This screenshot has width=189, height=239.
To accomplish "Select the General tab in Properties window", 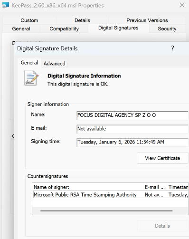I will point(21,29).
